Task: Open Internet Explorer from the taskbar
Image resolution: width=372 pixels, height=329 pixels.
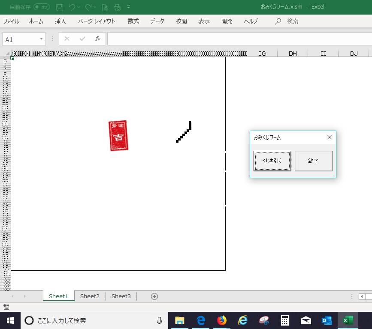Action: (x=243, y=320)
